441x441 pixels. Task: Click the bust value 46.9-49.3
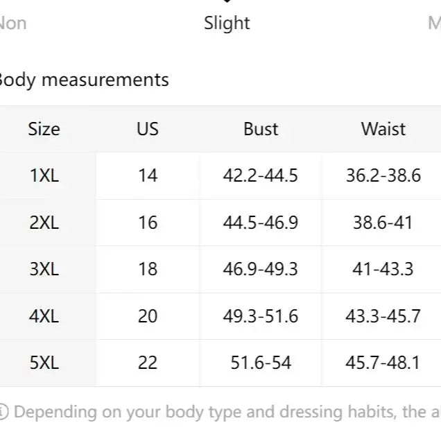click(261, 269)
